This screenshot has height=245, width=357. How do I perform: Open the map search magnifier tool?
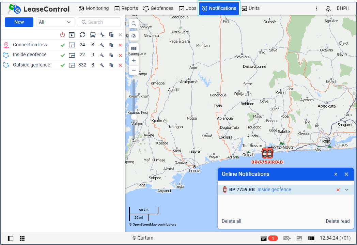point(134,24)
